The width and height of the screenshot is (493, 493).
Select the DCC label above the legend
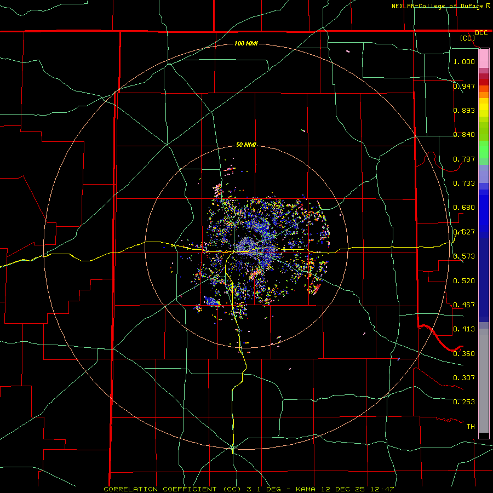point(481,33)
